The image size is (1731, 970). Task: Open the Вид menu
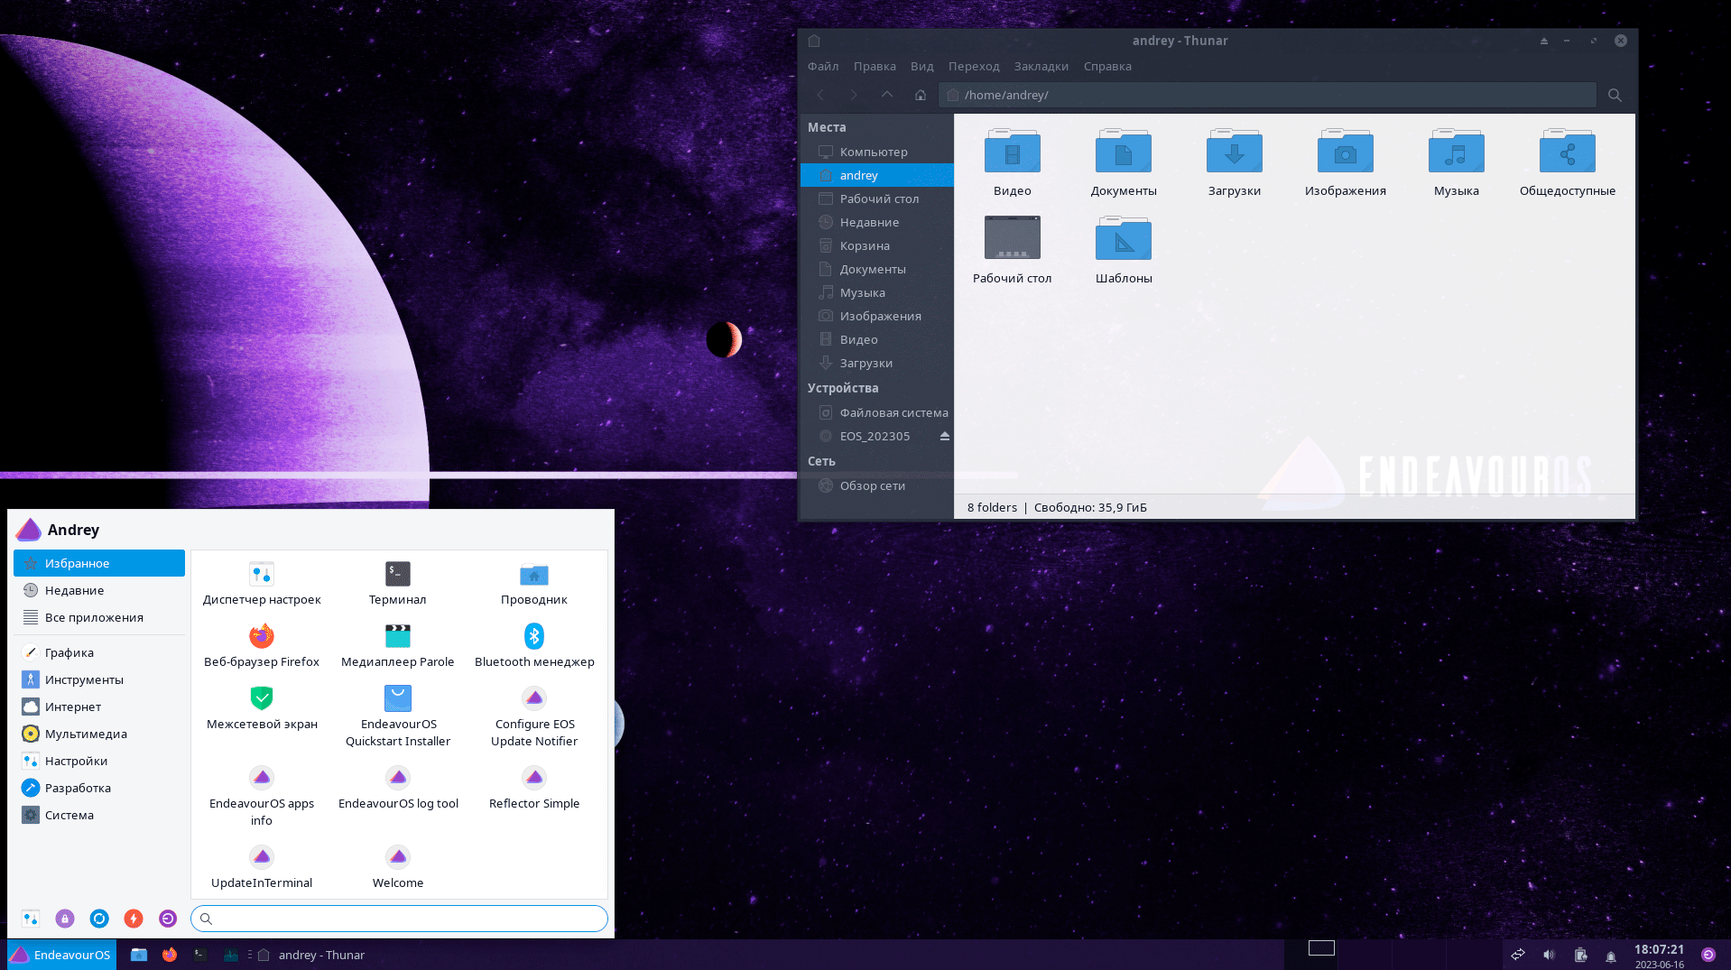921,66
